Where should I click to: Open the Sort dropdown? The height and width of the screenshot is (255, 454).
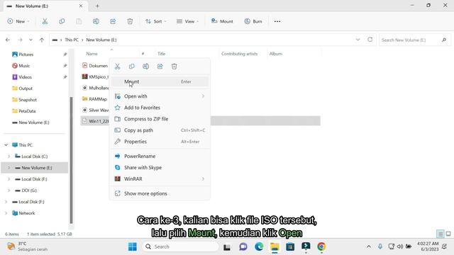point(156,21)
